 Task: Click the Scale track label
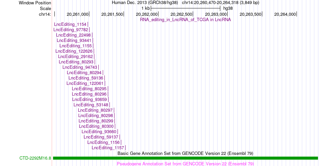[46, 8]
